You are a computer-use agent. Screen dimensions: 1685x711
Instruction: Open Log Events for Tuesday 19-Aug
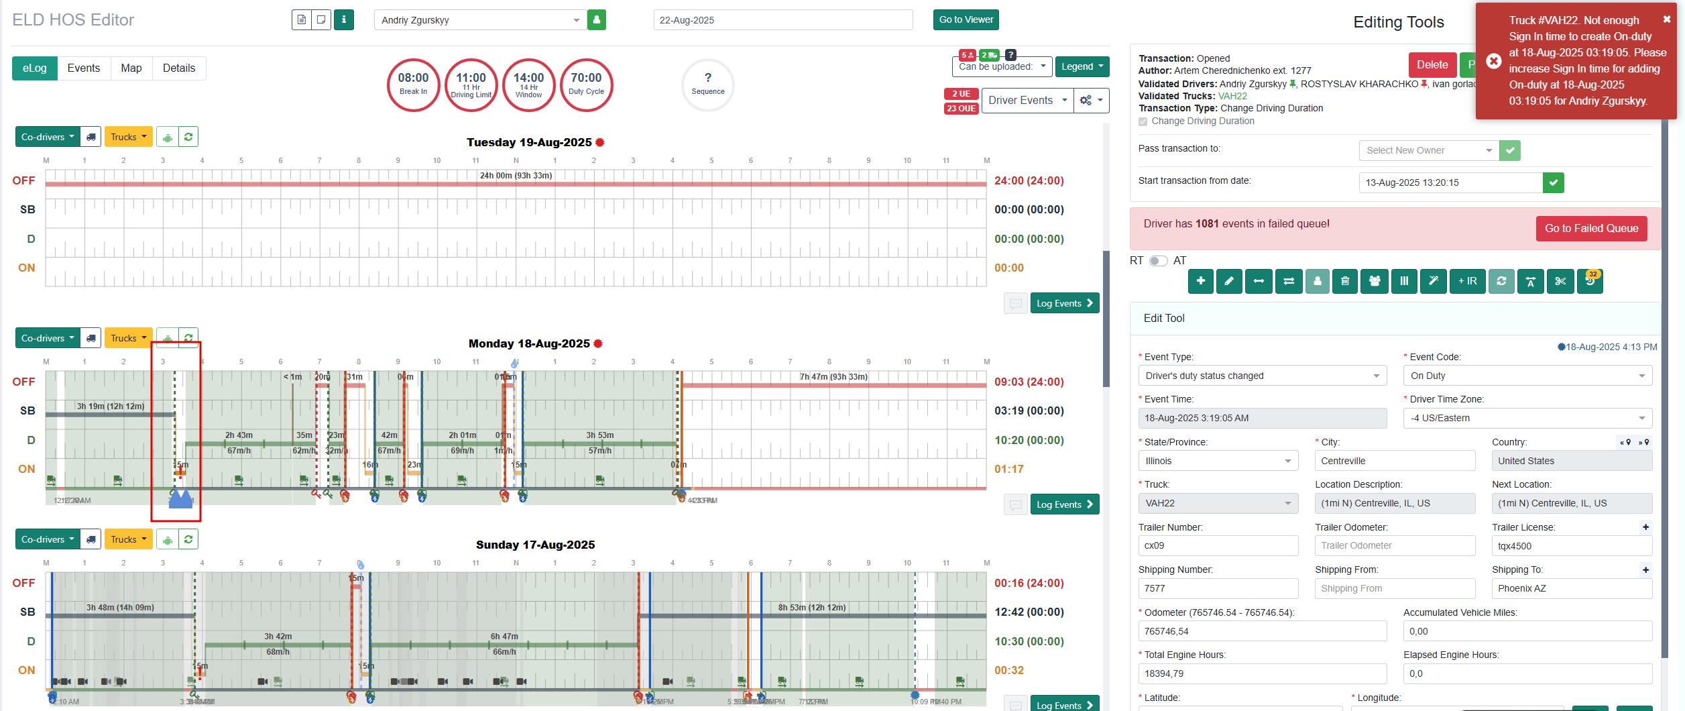click(1064, 303)
